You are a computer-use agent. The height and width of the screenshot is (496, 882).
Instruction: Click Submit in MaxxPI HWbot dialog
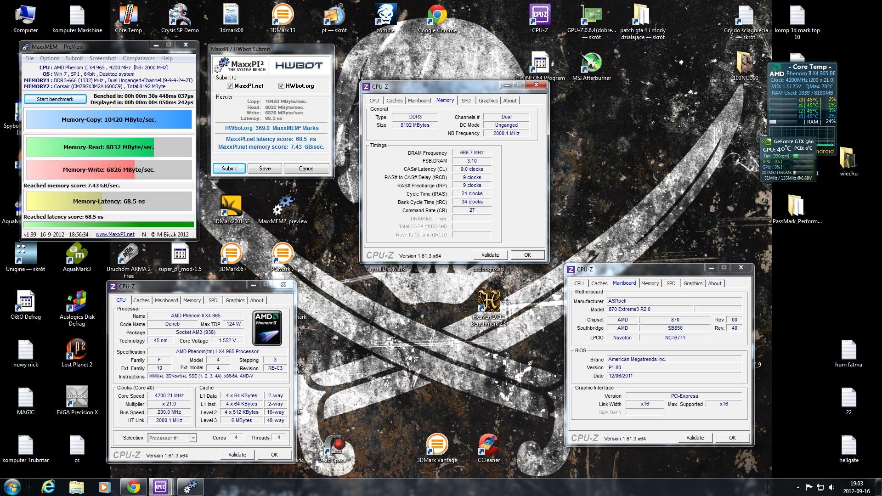pyautogui.click(x=229, y=169)
